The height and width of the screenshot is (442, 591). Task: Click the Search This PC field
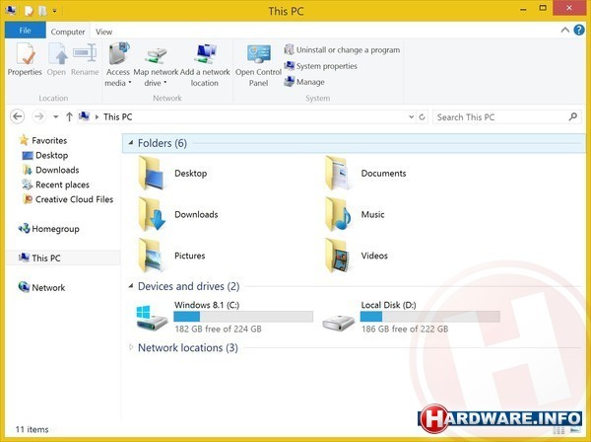(507, 117)
